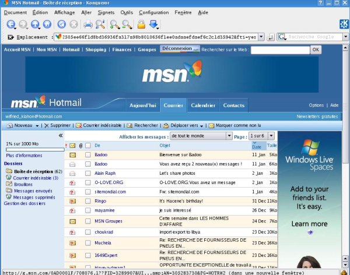Open the Signets menu
Screen dimensions: 350x275
tap(106, 12)
